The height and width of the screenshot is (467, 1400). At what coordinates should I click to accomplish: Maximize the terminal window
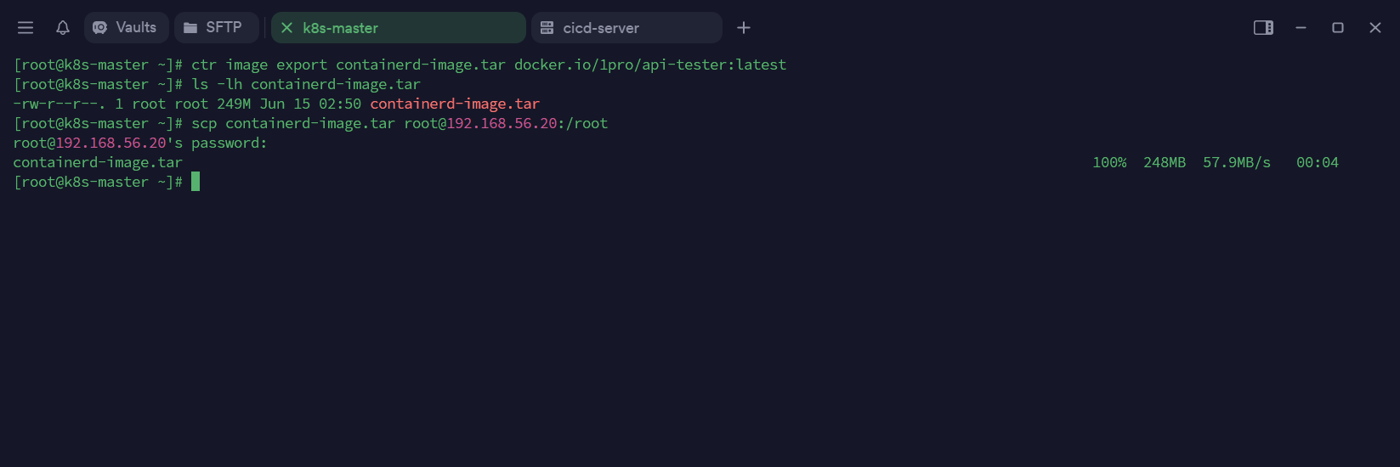pyautogui.click(x=1338, y=28)
